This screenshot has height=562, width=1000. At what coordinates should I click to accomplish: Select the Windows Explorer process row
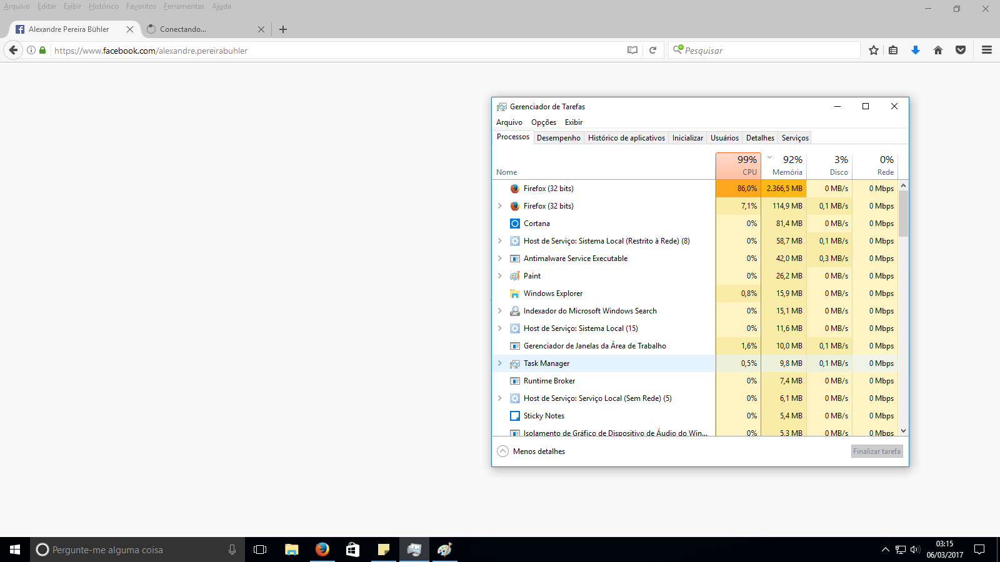coord(553,293)
